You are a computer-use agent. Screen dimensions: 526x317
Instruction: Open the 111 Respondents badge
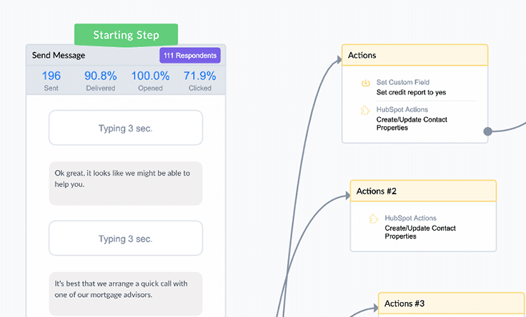pyautogui.click(x=190, y=56)
